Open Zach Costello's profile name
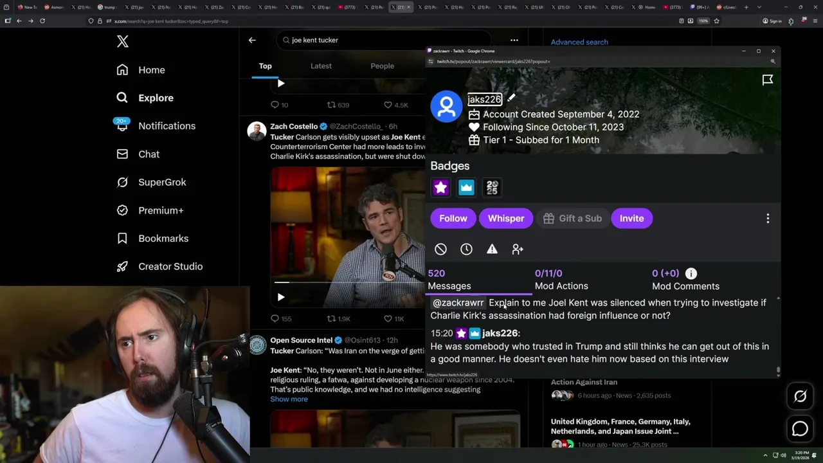This screenshot has width=823, height=463. coord(294,126)
